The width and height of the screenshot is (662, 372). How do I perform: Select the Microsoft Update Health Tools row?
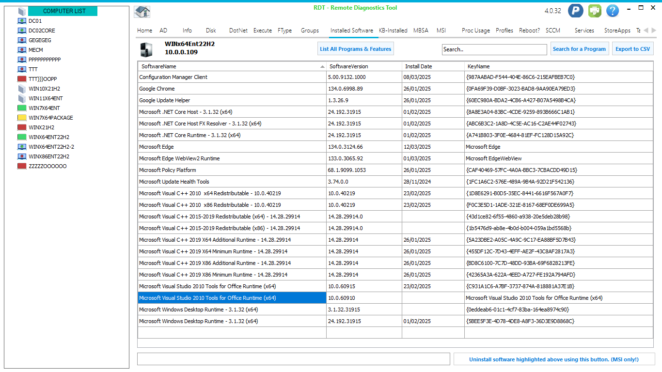(x=395, y=182)
